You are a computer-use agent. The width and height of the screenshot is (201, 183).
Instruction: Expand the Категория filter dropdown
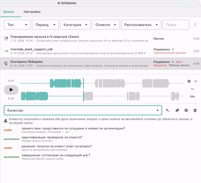(x=75, y=25)
